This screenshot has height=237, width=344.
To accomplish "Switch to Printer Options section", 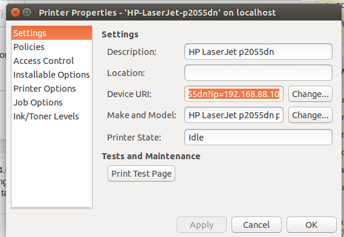I will pos(51,89).
